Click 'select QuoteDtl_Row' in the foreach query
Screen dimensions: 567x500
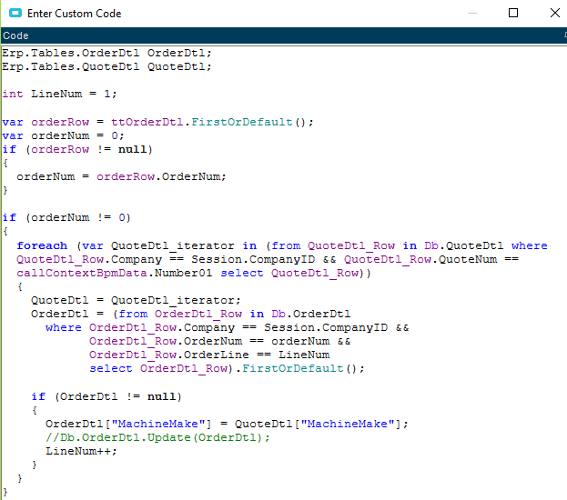[x=289, y=273]
